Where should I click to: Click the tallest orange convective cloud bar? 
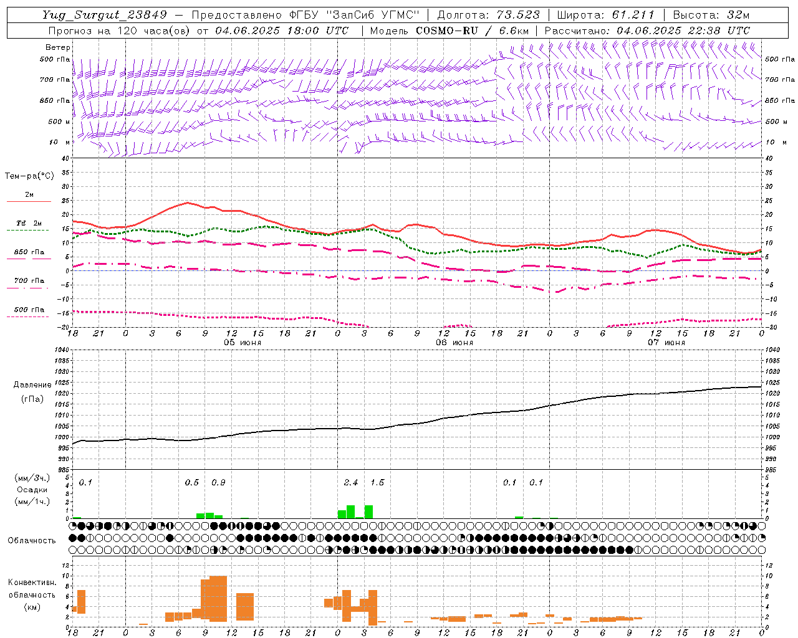pos(218,599)
